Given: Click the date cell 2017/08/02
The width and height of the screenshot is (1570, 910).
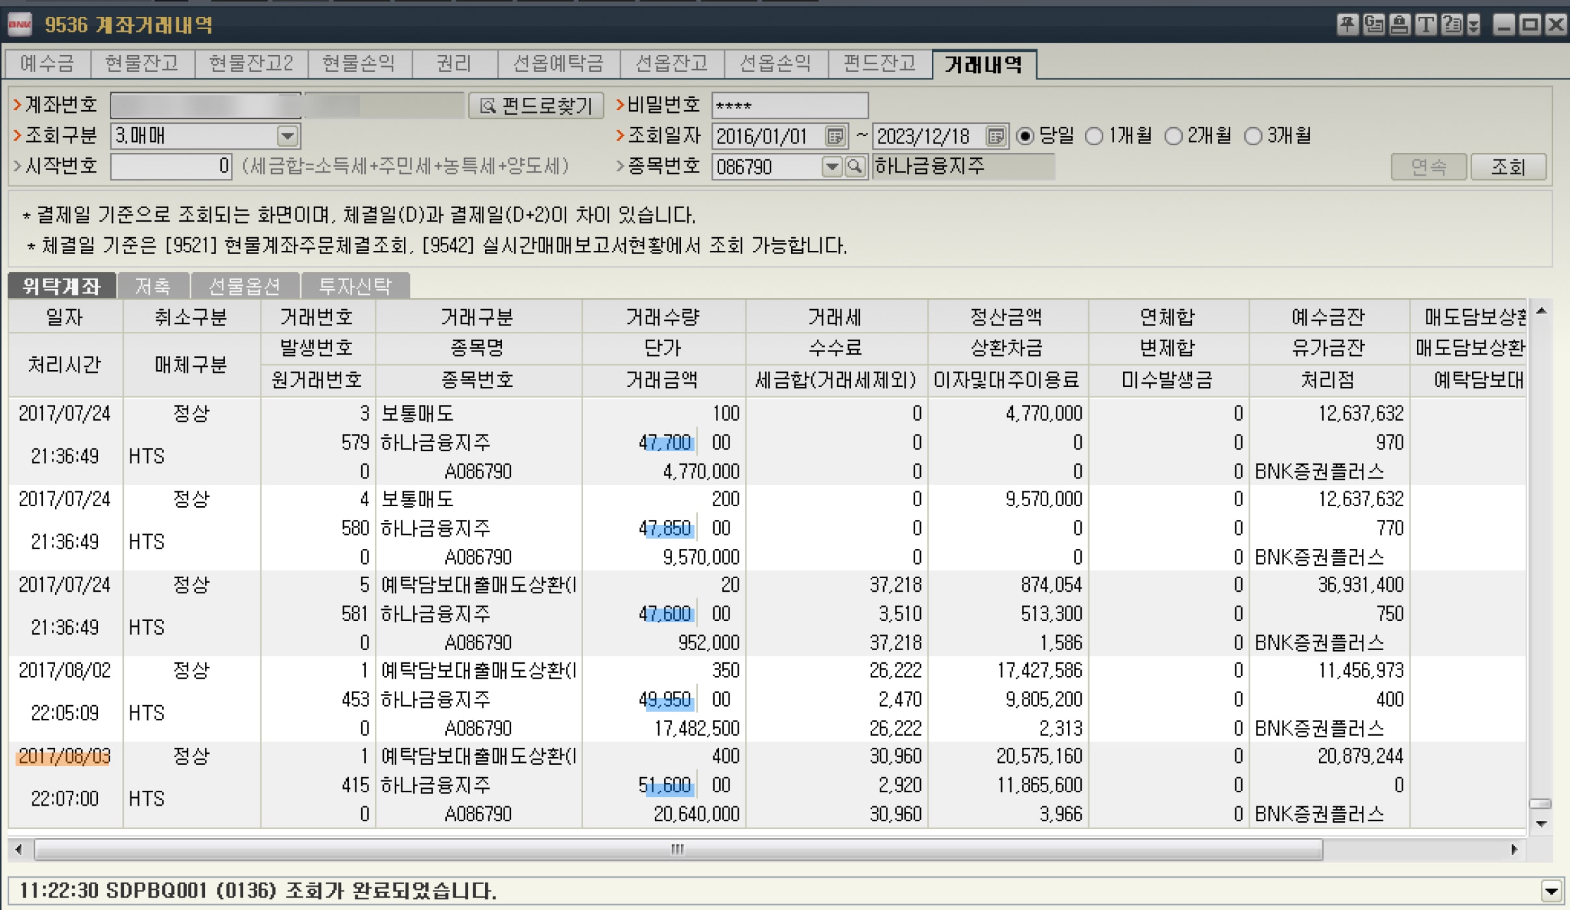Looking at the screenshot, I should 65,670.
